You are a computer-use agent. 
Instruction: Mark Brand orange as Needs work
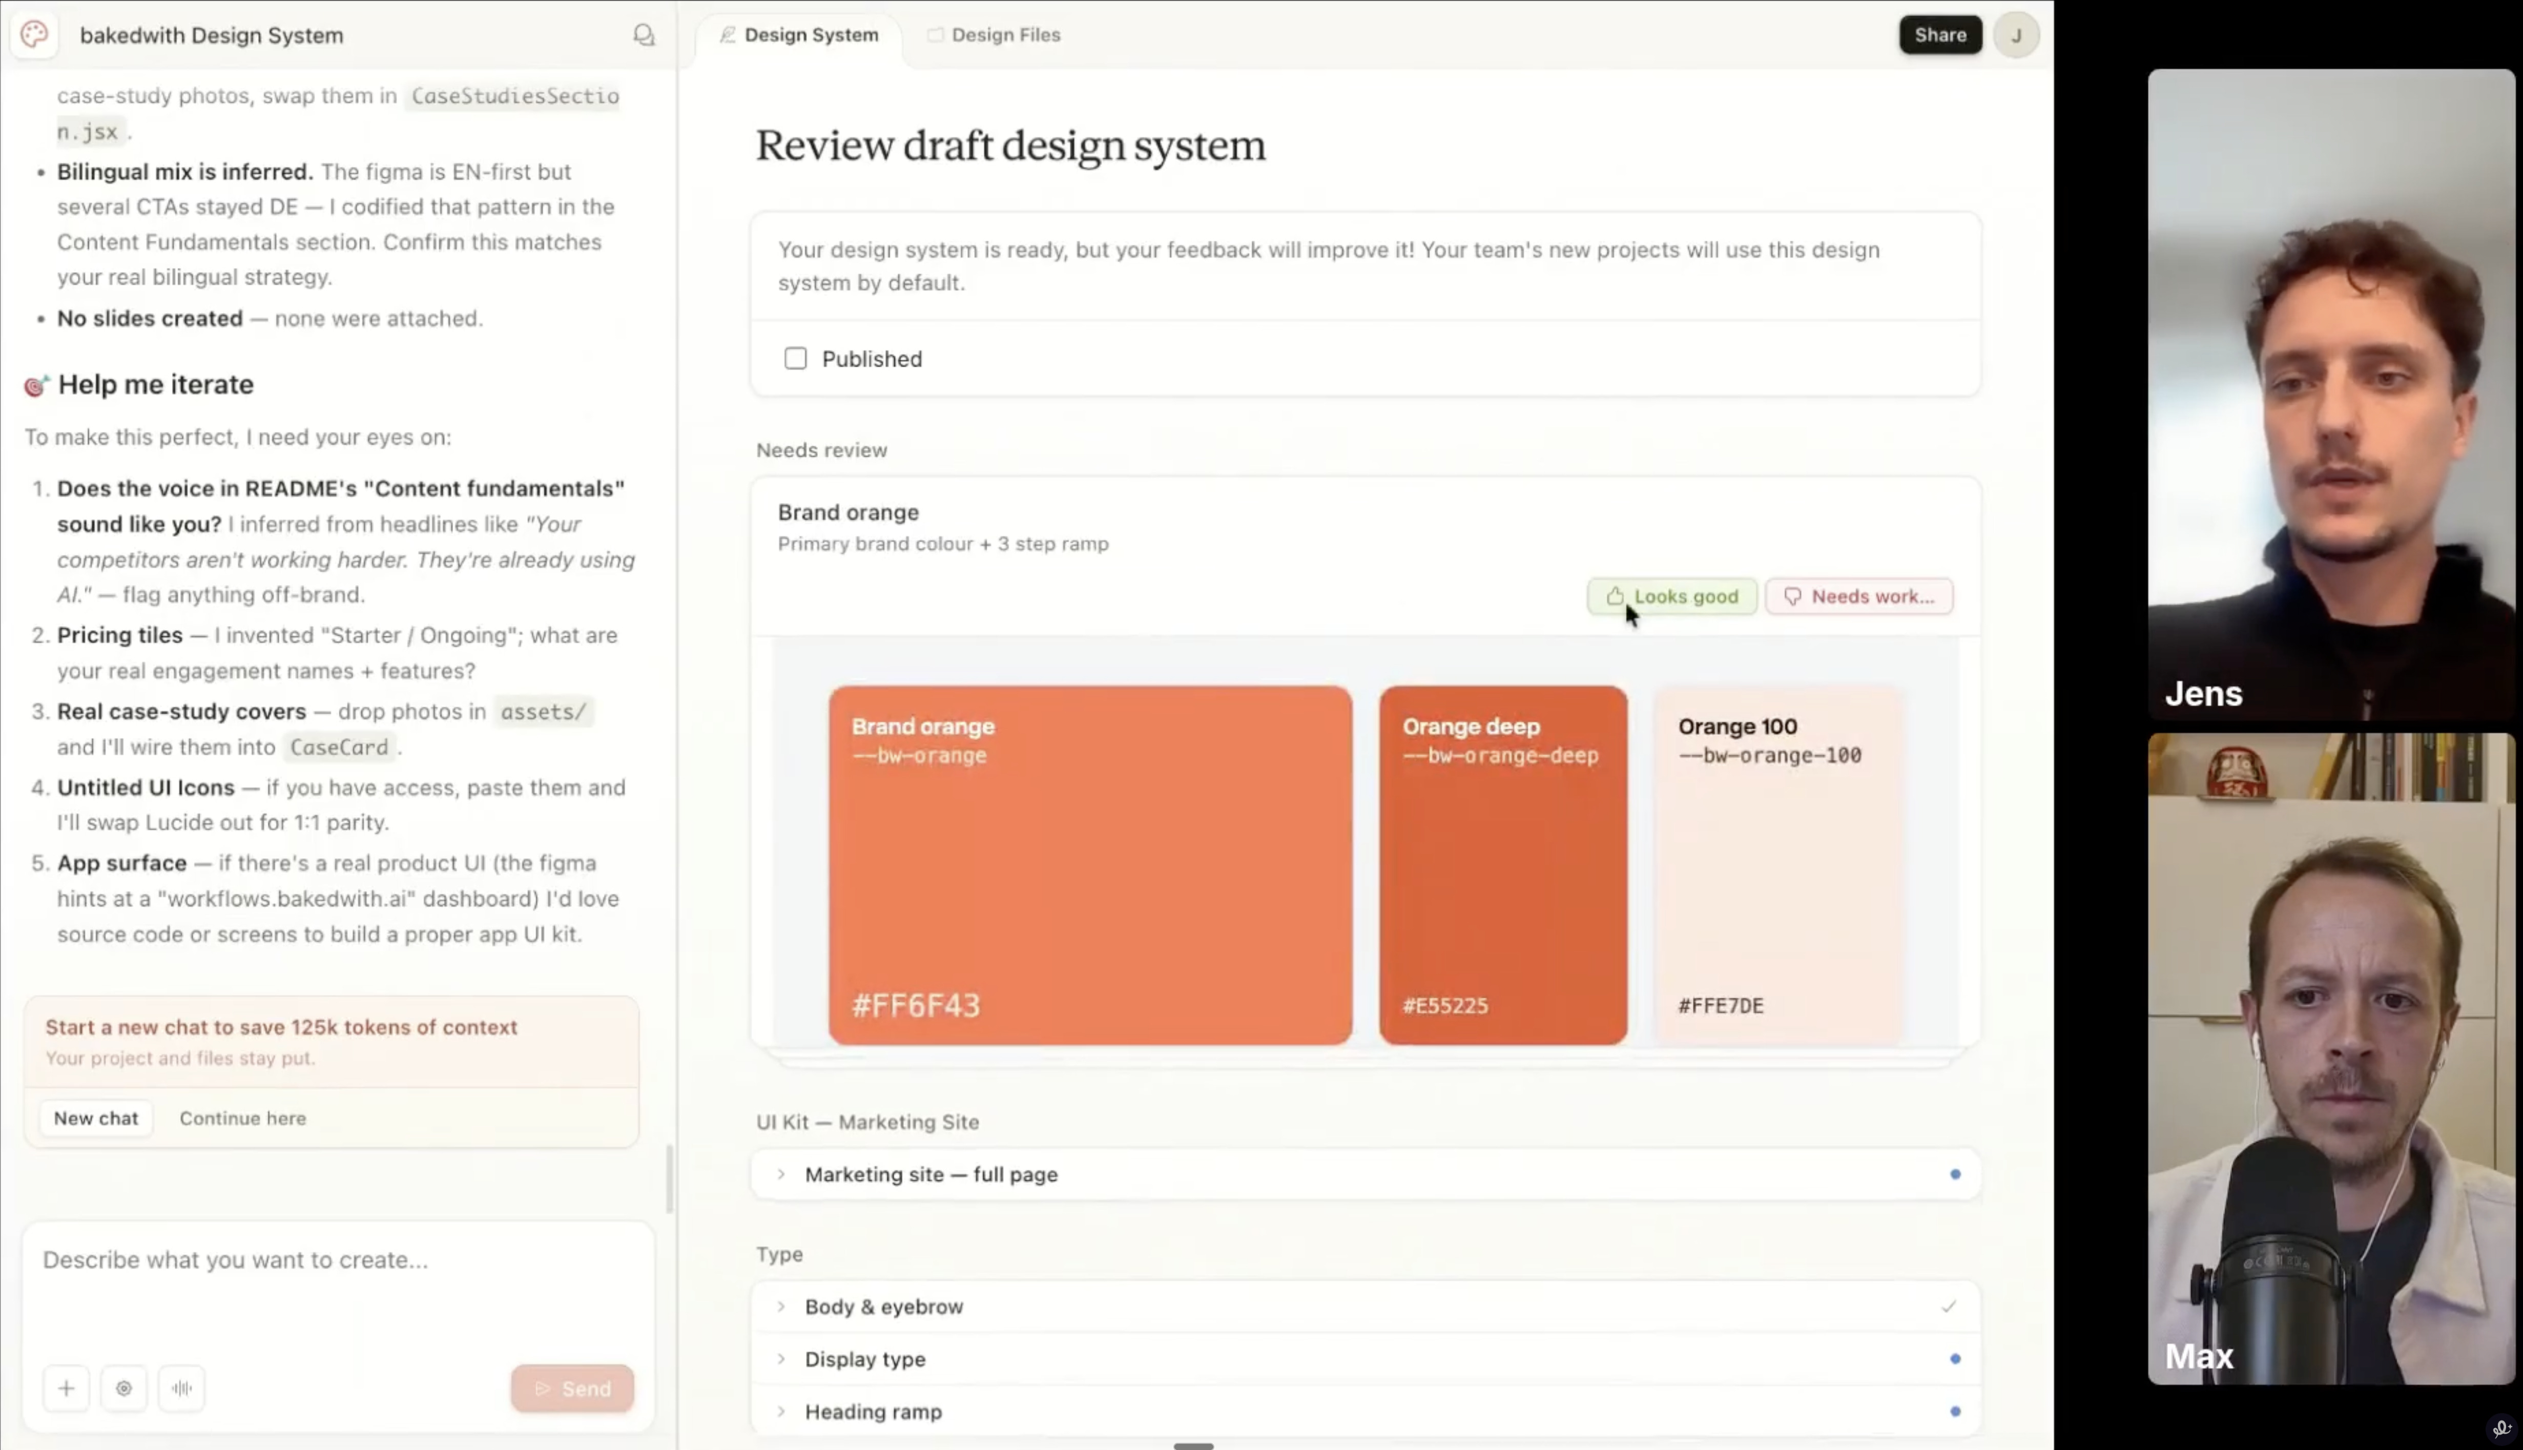pos(1859,596)
